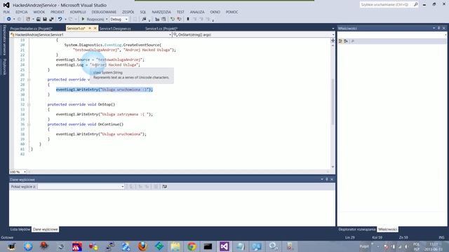The height and width of the screenshot is (252, 449).
Task: Toggle auto-hide pin on Właściwości panel
Action: 438,28
